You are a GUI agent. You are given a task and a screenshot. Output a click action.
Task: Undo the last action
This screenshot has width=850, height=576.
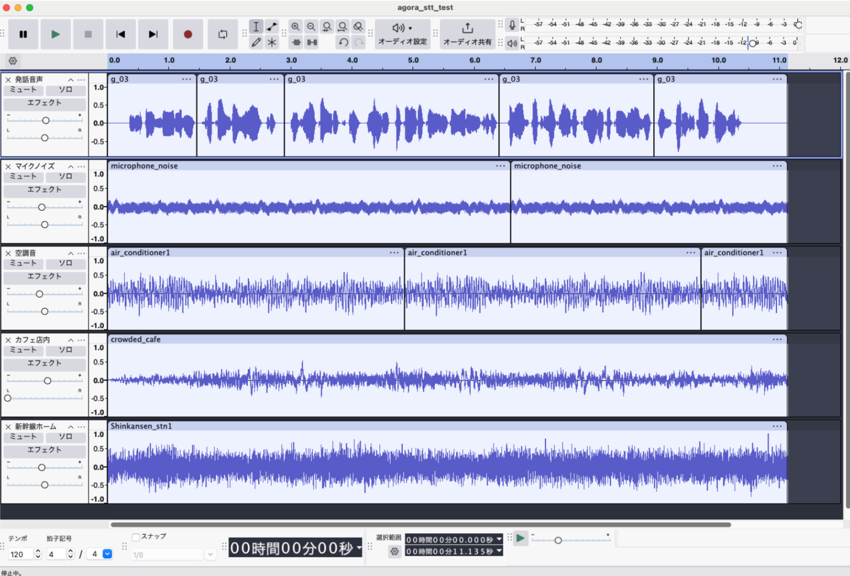pos(343,42)
